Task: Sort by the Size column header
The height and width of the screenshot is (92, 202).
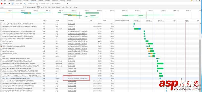Action: [x=95, y=20]
